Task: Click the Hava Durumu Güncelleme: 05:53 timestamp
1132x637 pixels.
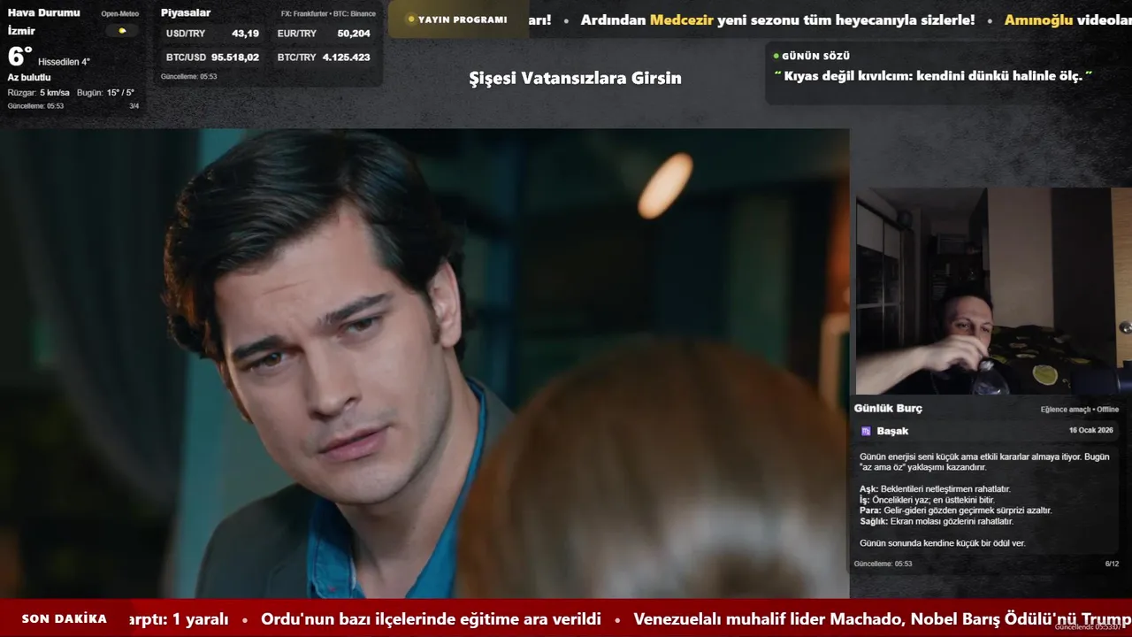Action: (35, 106)
